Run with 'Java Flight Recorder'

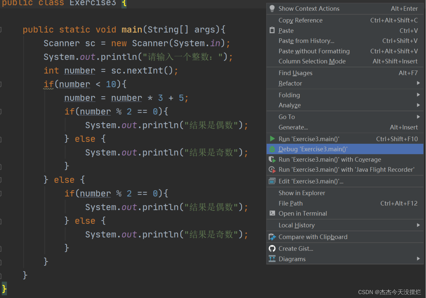345,170
